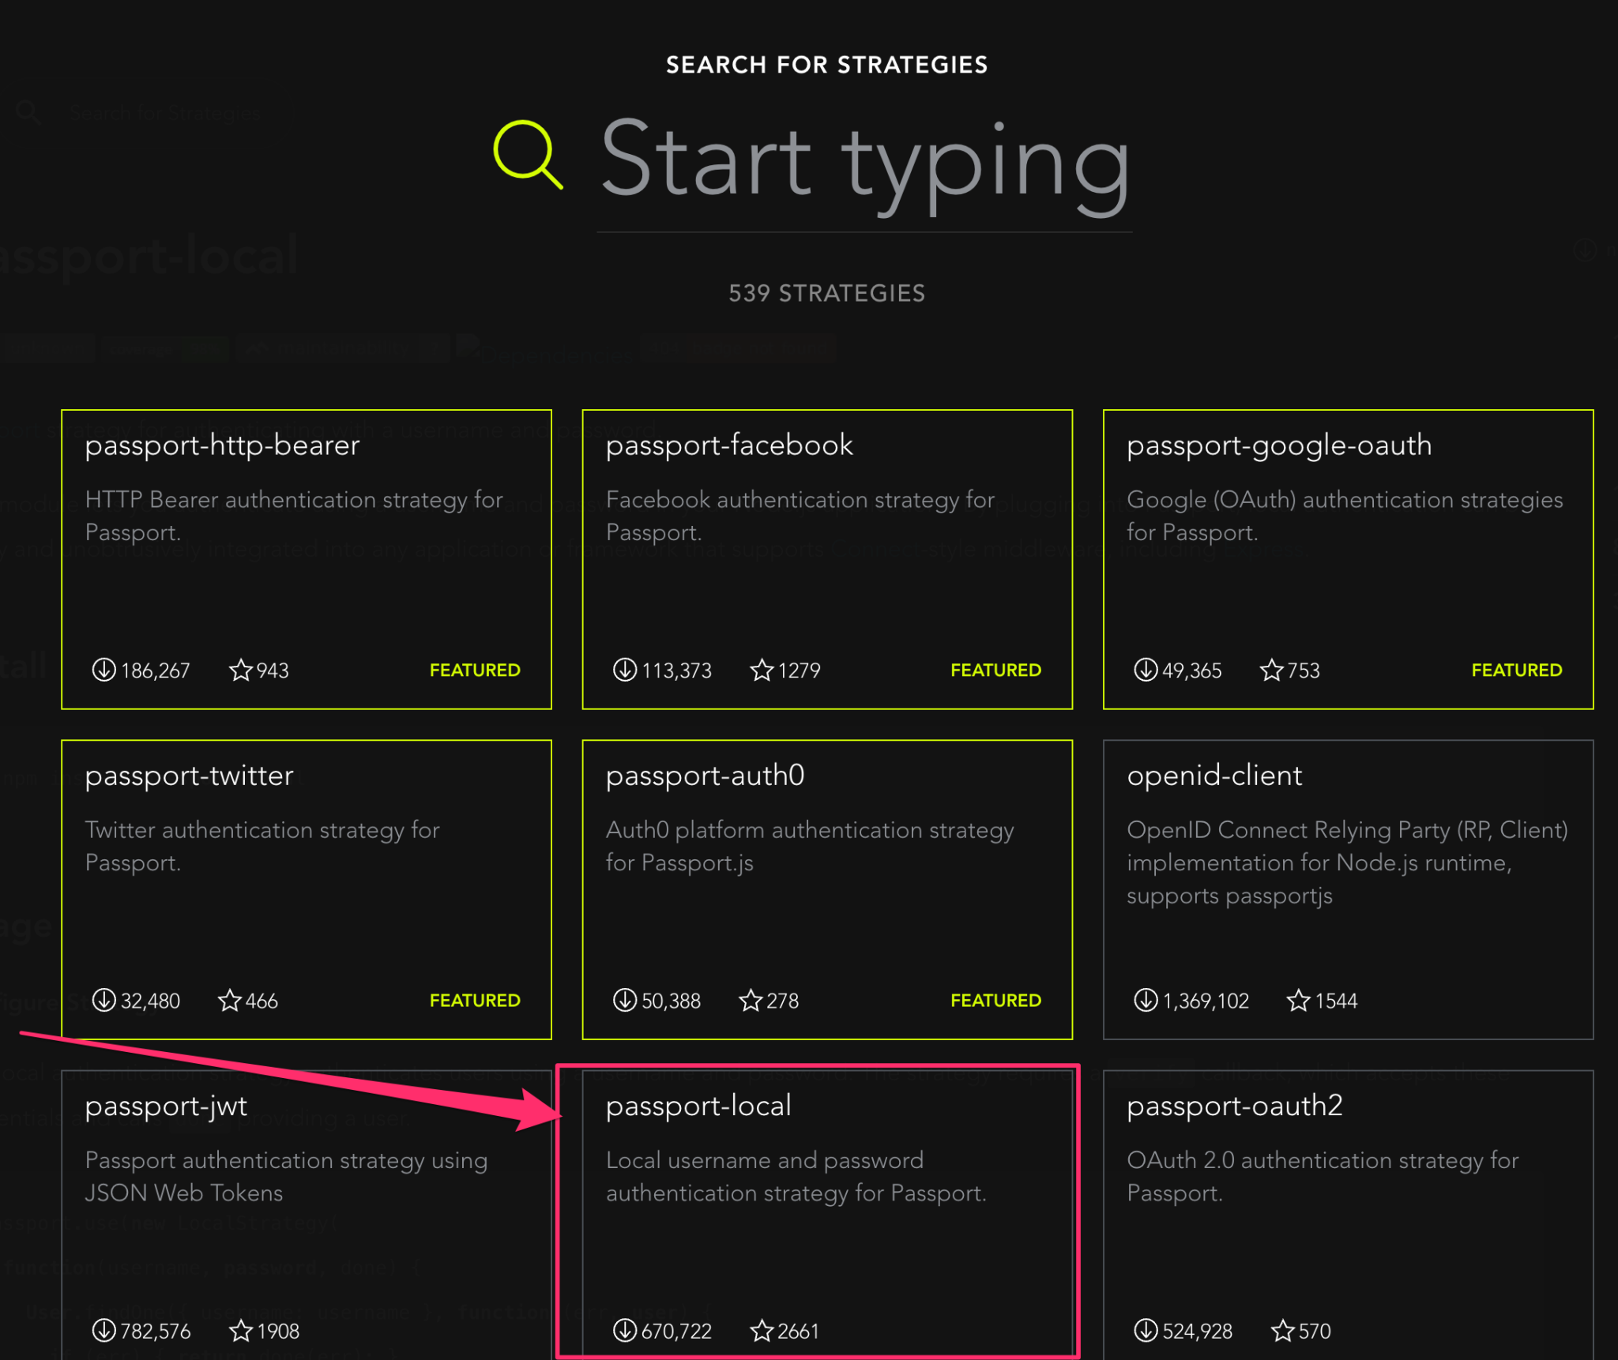This screenshot has height=1360, width=1618.
Task: Click FEATURED label on passport-auth0 card
Action: [995, 1001]
